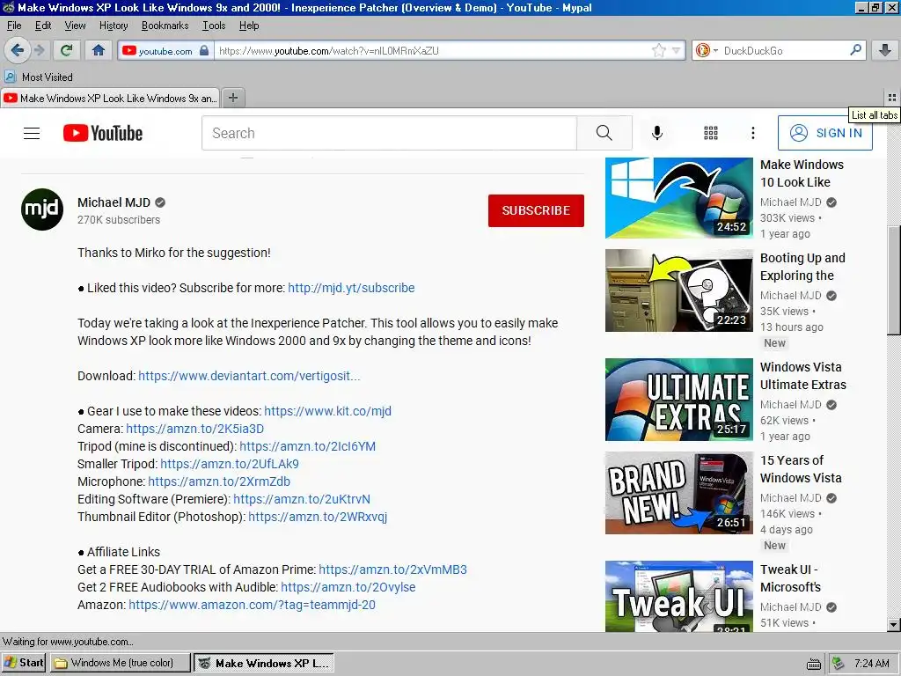
Task: Open the Make Windows 10 Look Like thumbnail
Action: 678,198
